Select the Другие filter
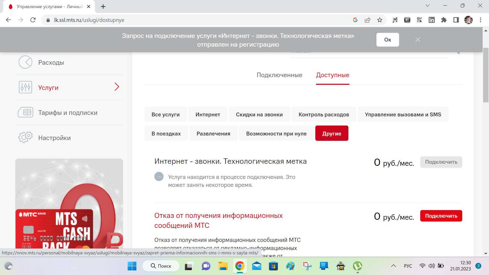489x275 pixels. click(x=332, y=133)
